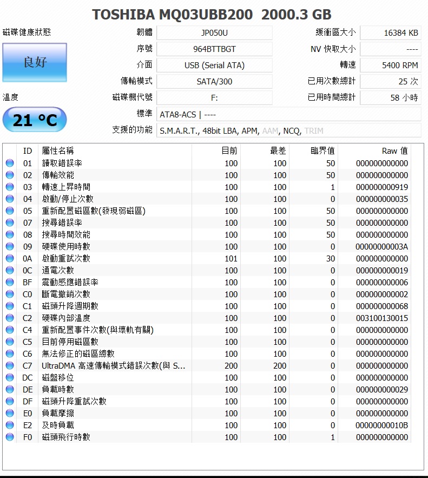Click the blue orb beside 硬碟內部溫度
The width and height of the screenshot is (428, 478).
coord(10,318)
